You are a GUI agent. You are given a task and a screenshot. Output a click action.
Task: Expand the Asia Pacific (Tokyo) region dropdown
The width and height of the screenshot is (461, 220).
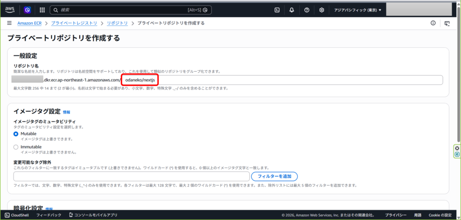357,9
